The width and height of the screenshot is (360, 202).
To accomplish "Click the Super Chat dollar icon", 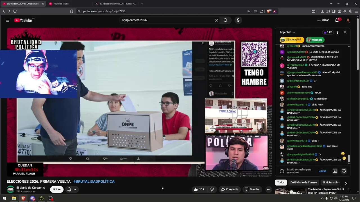I will (335, 171).
